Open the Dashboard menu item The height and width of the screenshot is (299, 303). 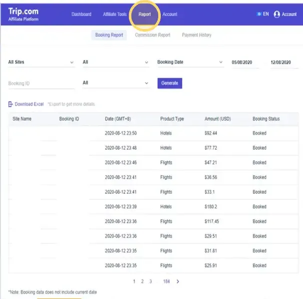click(x=81, y=15)
